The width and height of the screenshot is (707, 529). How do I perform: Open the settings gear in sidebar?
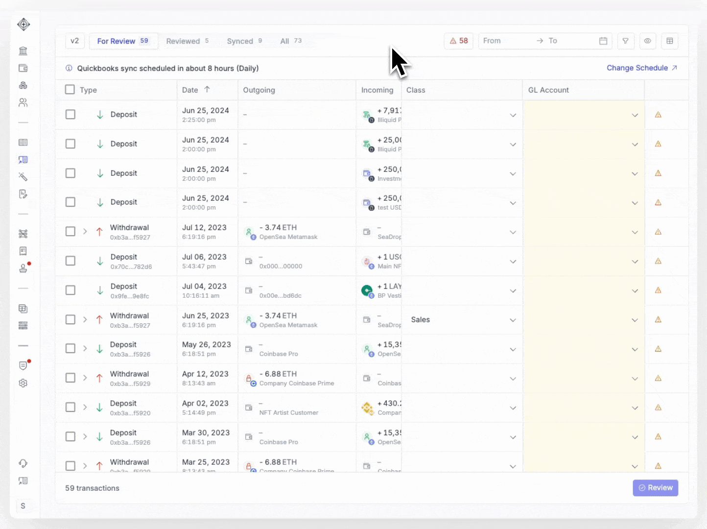pyautogui.click(x=23, y=383)
